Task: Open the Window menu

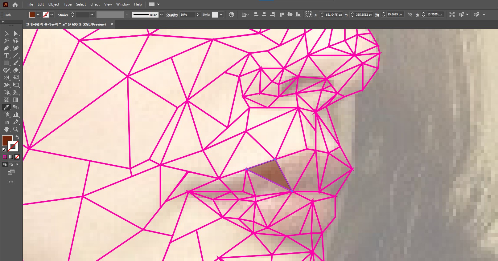Action: coord(123,4)
